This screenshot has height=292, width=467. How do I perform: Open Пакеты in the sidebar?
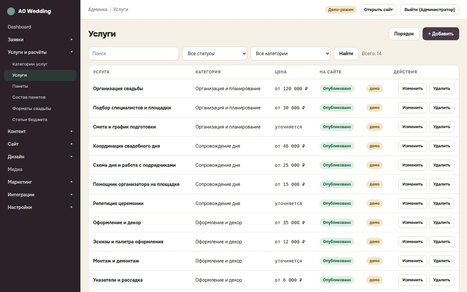click(40, 86)
